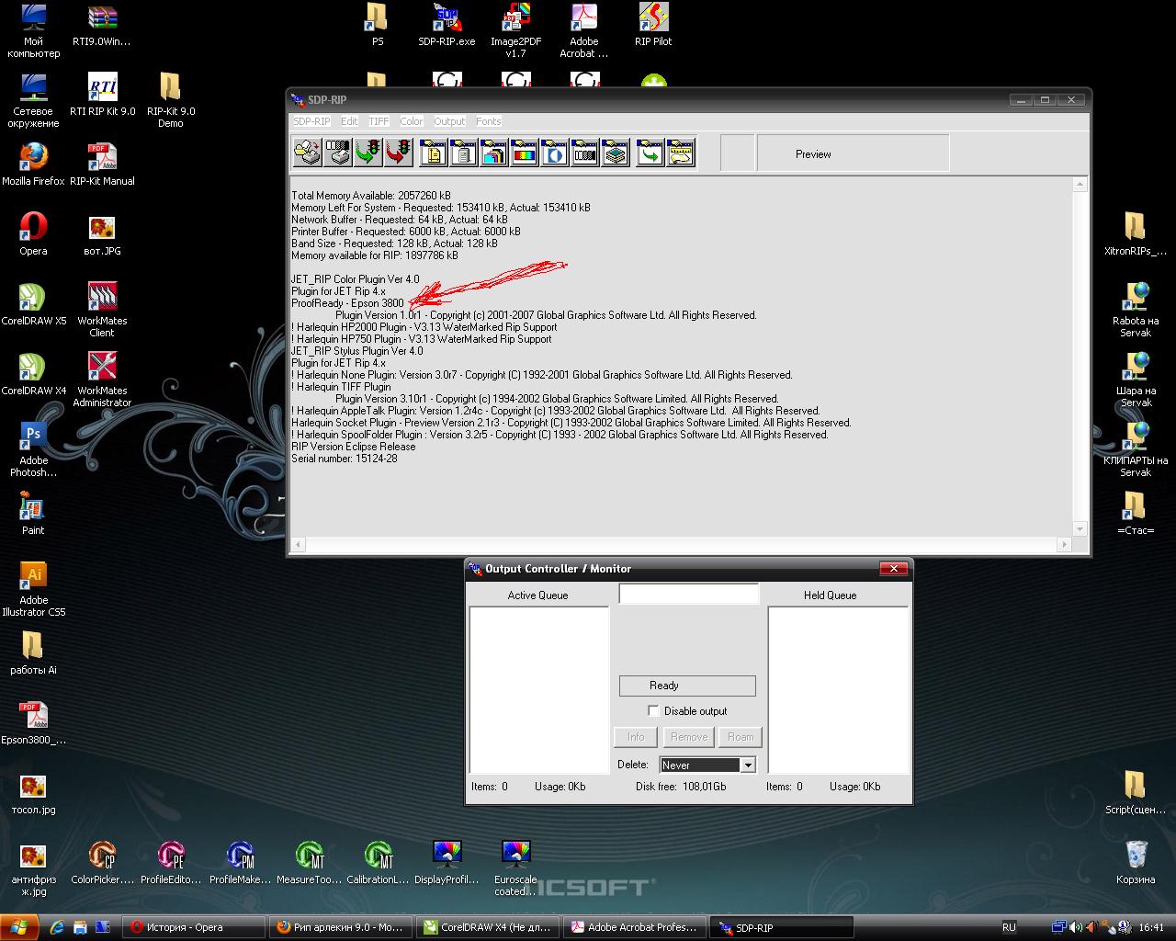1176x941 pixels.
Task: Click the empty field above Ready status
Action: tap(689, 594)
